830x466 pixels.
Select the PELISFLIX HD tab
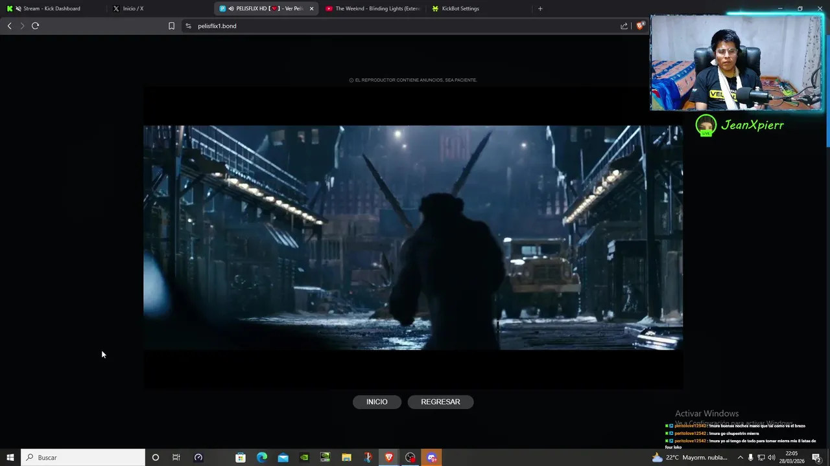coord(266,8)
